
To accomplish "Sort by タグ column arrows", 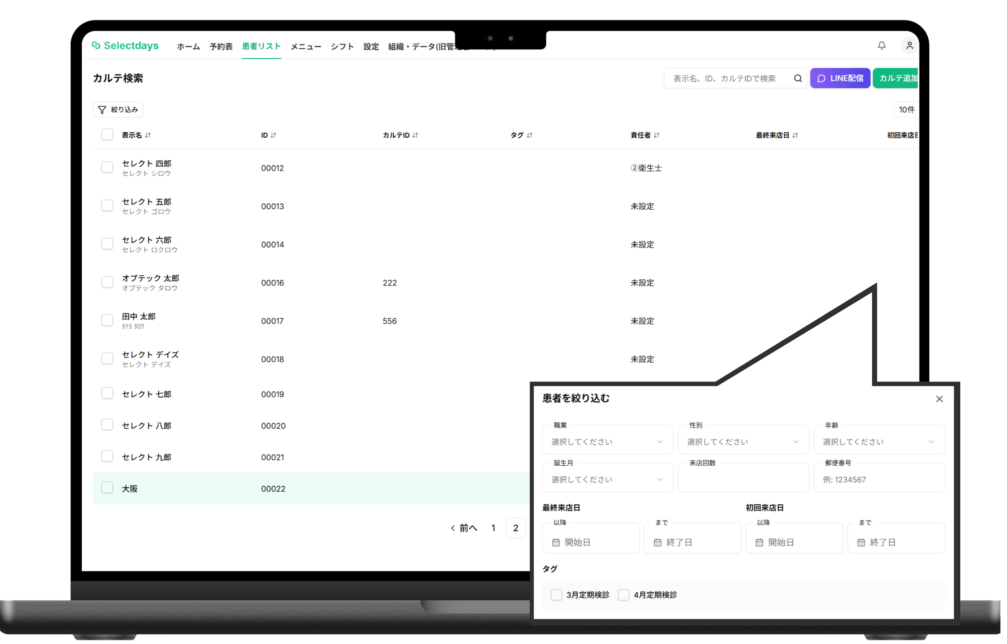I will pyautogui.click(x=529, y=135).
